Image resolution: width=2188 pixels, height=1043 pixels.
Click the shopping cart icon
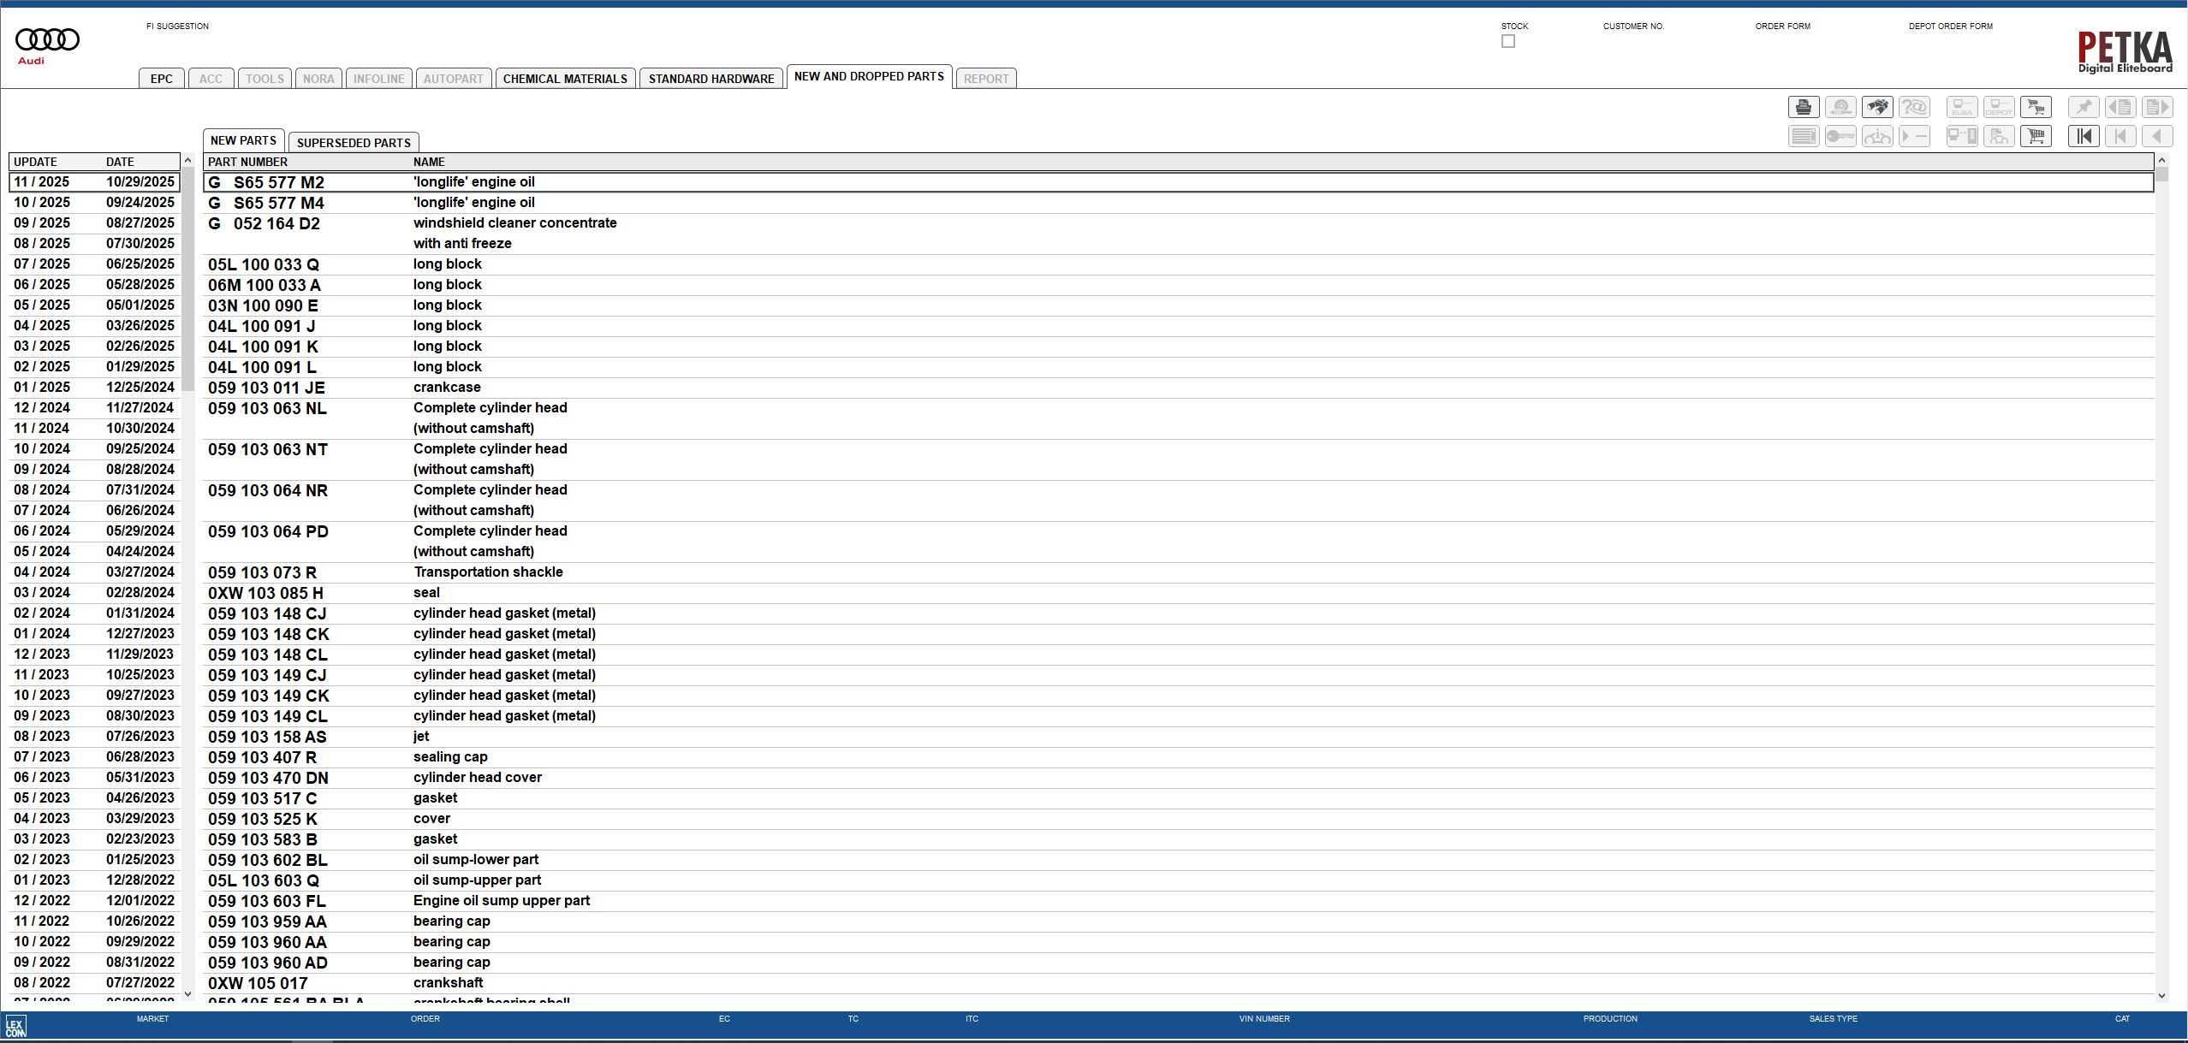coord(2035,136)
